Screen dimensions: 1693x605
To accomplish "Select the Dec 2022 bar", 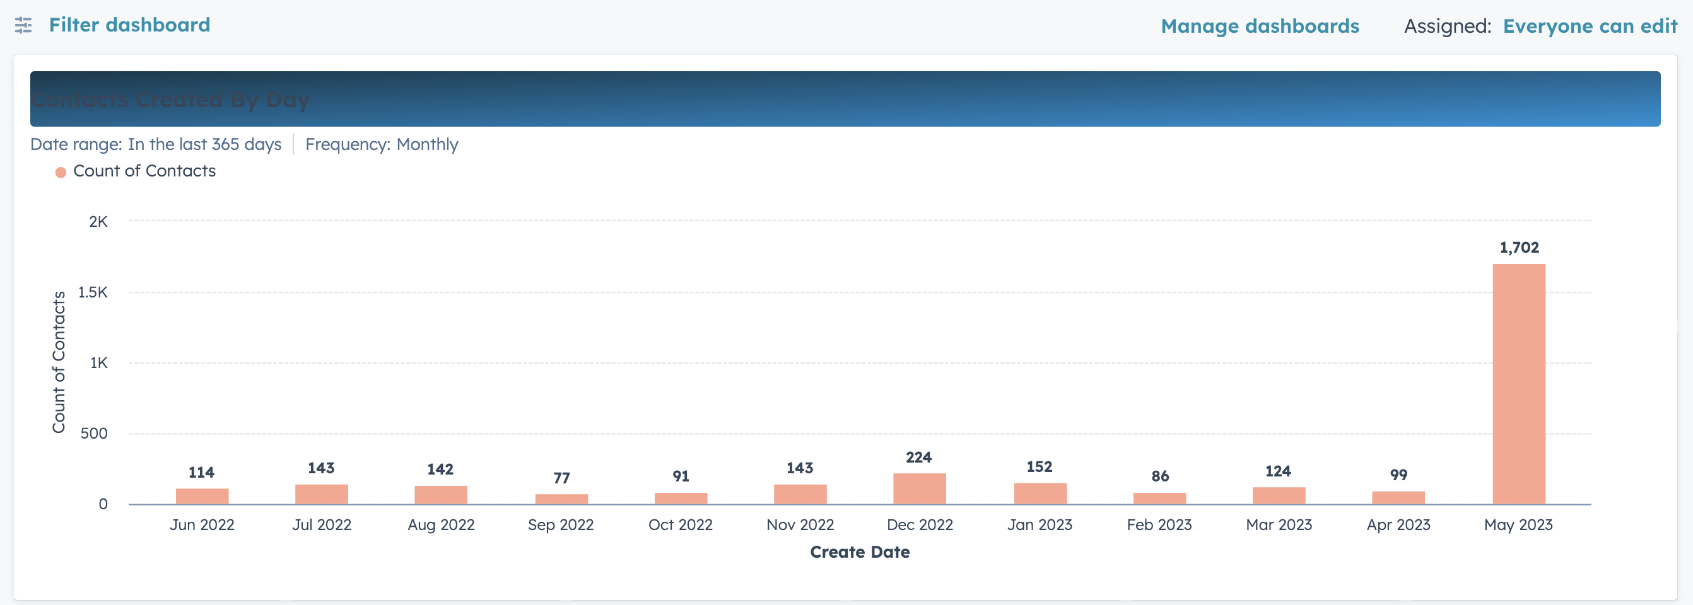I will click(920, 489).
